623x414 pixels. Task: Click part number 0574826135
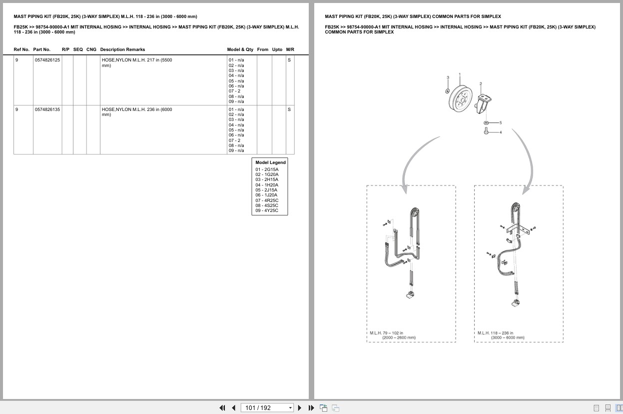[47, 109]
